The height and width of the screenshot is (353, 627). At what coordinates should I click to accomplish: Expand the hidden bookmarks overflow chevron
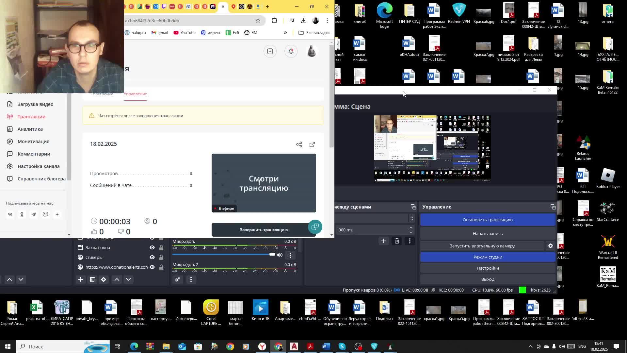285,33
